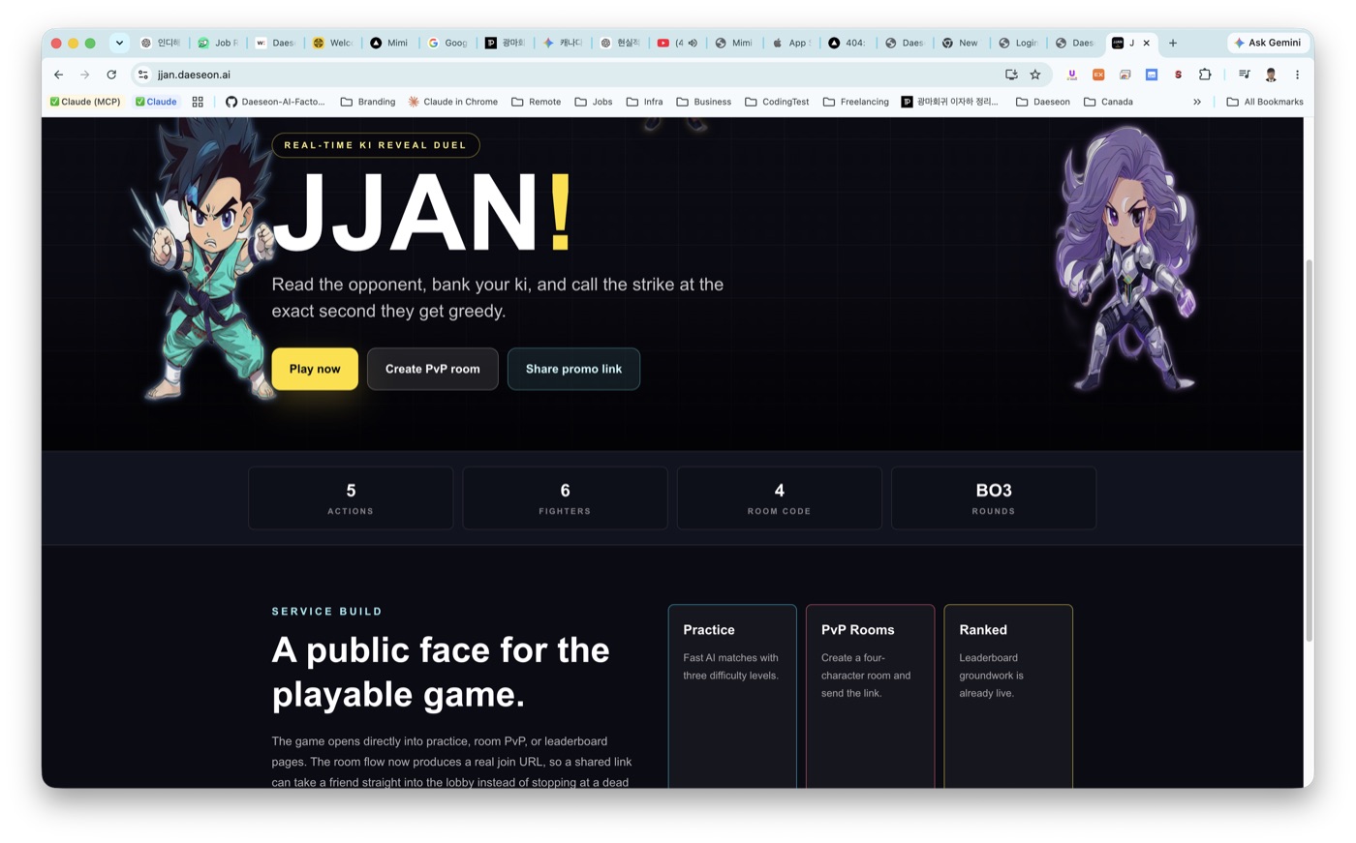
Task: Open a new tab with the plus button
Action: click(x=1173, y=43)
